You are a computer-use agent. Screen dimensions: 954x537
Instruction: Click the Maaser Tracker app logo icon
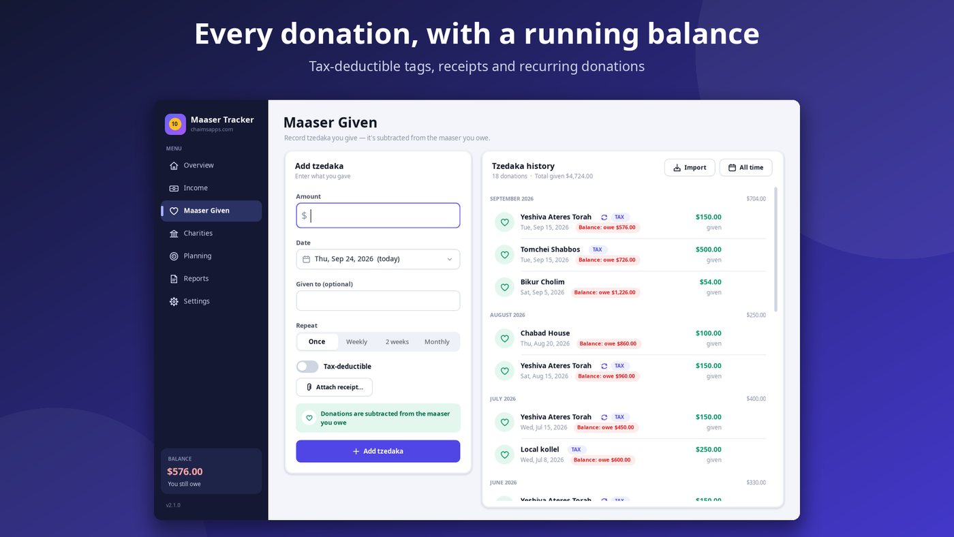[x=175, y=124]
